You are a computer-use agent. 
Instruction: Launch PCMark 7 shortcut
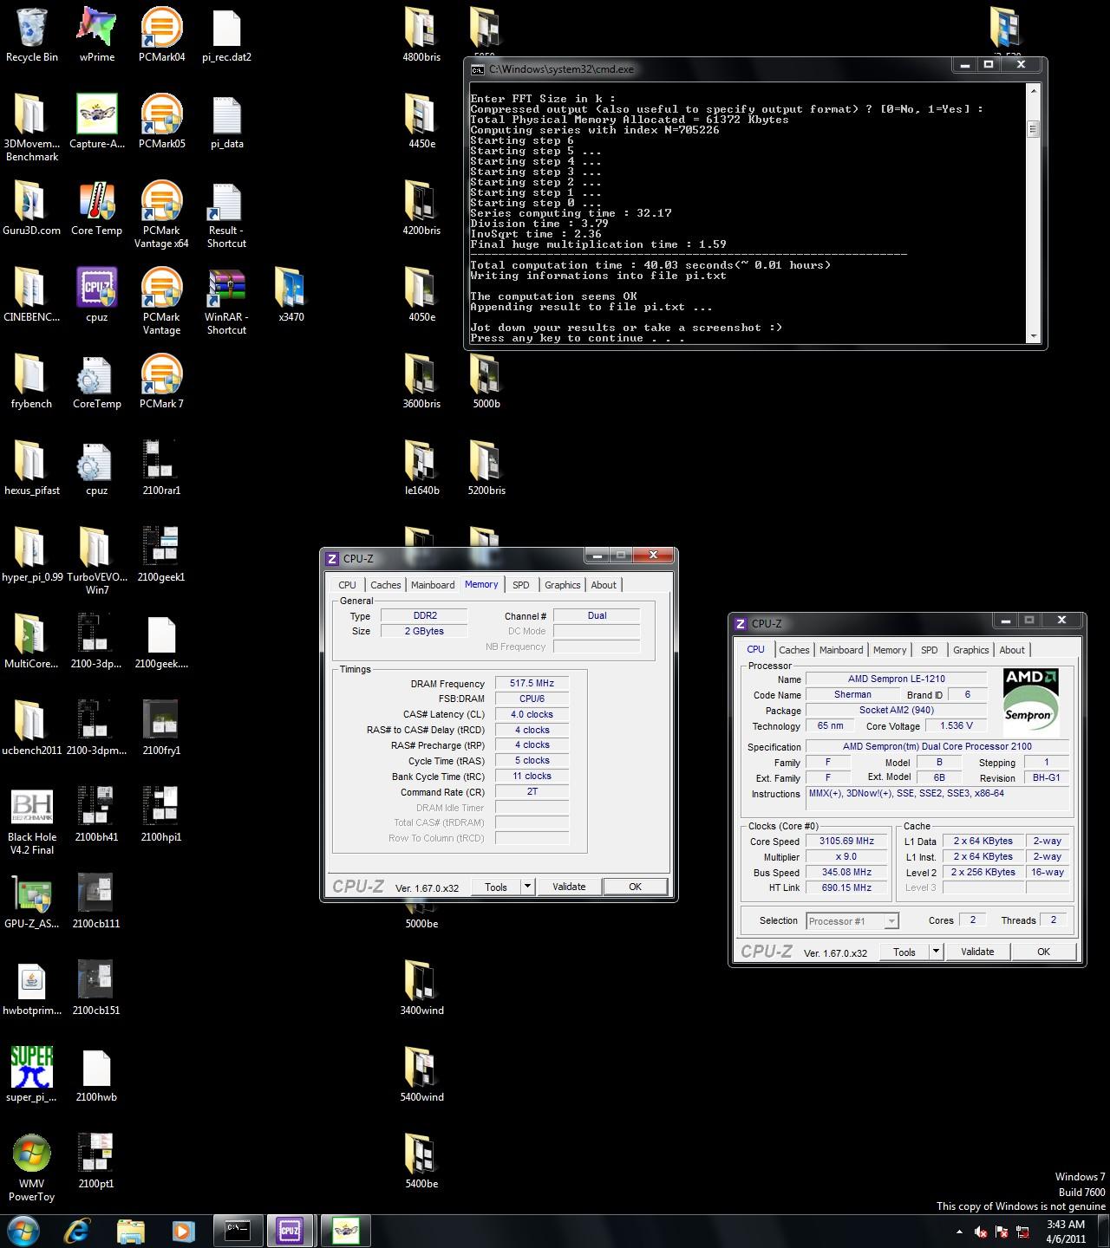tap(161, 381)
